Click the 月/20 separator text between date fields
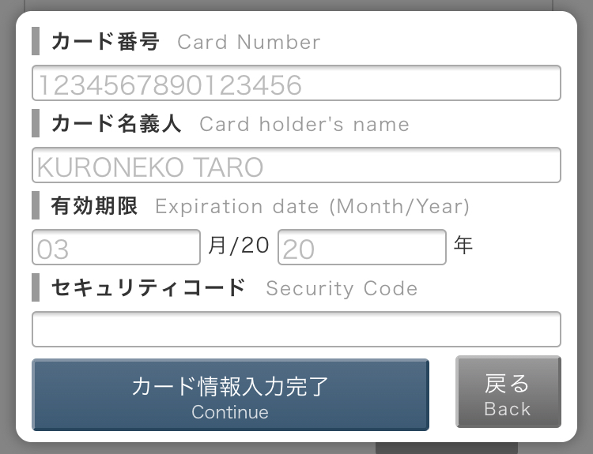The height and width of the screenshot is (454, 593). pyautogui.click(x=239, y=245)
